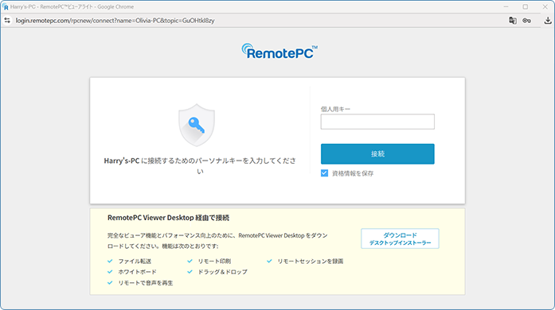Viewport: 555px width, 310px height.
Task: Click the download icon in address bar
Action: click(548, 21)
